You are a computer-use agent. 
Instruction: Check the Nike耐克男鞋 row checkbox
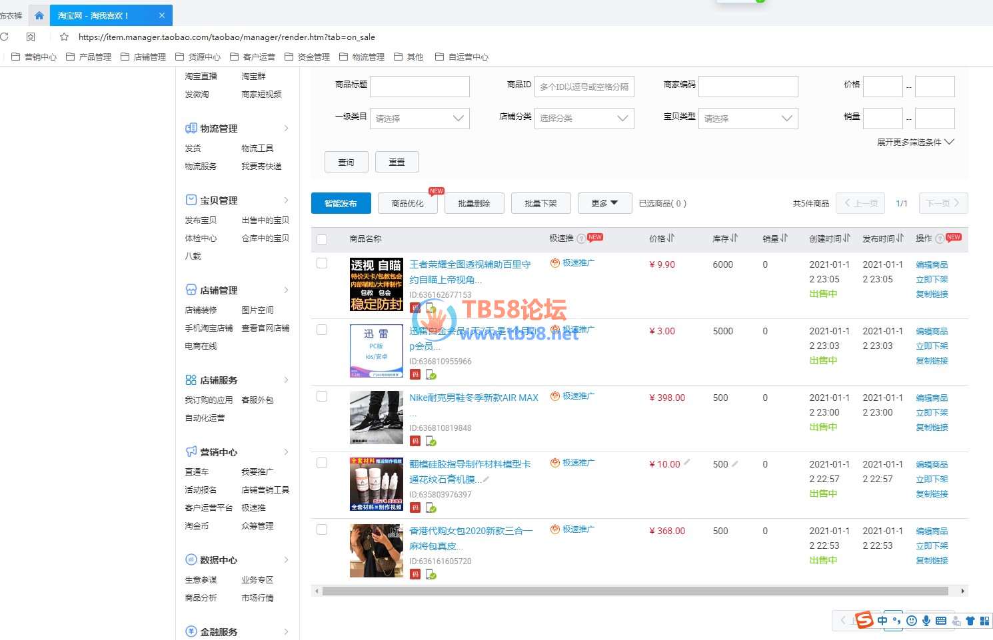pyautogui.click(x=322, y=396)
